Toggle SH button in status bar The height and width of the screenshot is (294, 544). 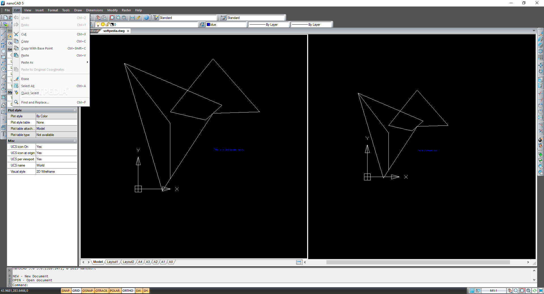[146, 291]
